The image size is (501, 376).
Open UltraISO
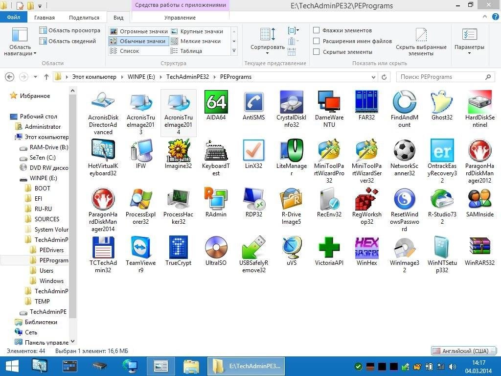pos(216,248)
